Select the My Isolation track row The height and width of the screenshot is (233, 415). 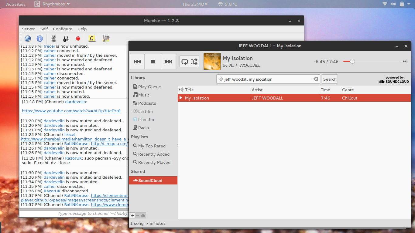click(294, 98)
